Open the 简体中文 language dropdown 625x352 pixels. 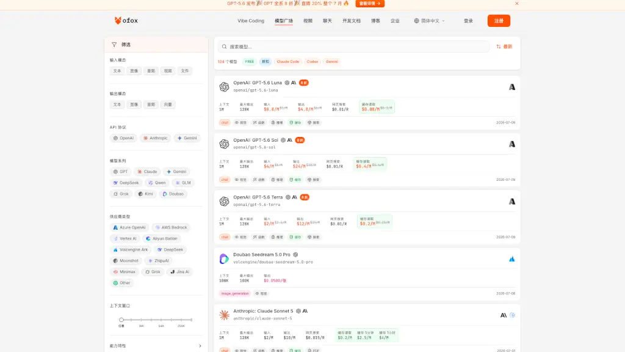coord(429,21)
